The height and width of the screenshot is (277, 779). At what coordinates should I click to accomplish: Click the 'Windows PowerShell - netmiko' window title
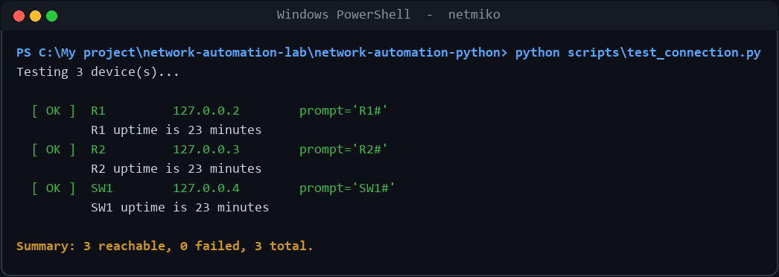[x=389, y=15]
